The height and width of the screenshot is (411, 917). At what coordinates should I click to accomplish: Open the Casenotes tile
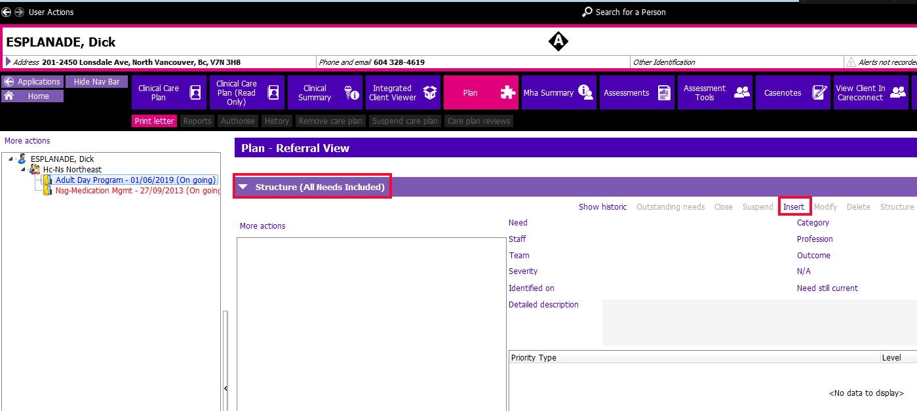pos(793,92)
